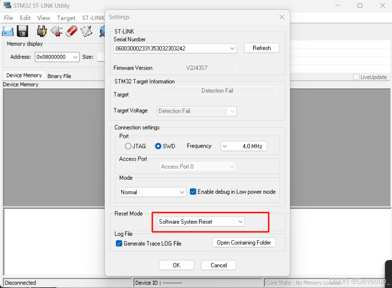Close the Settings dialog

[x=282, y=17]
